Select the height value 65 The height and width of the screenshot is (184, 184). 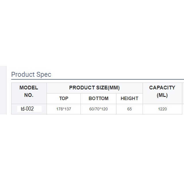pos(129,109)
